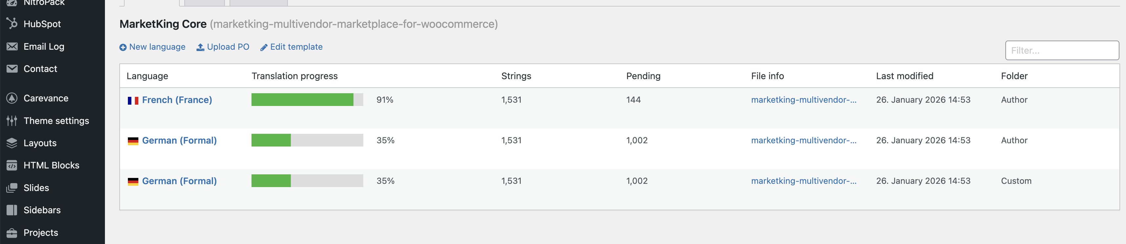Add a New language

coord(152,47)
